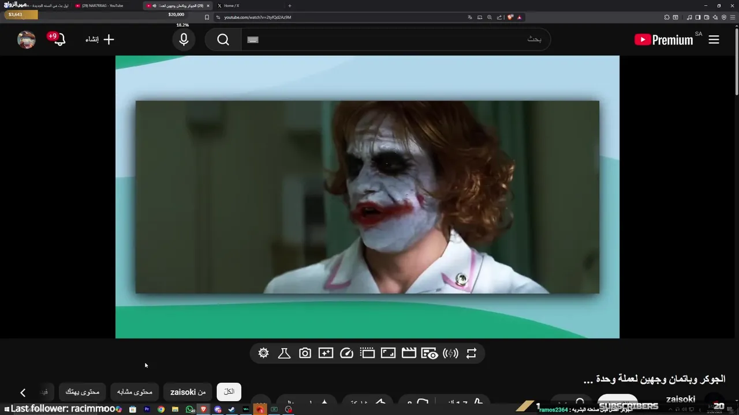
Task: Click the translate page icon in address bar
Action: 470,17
